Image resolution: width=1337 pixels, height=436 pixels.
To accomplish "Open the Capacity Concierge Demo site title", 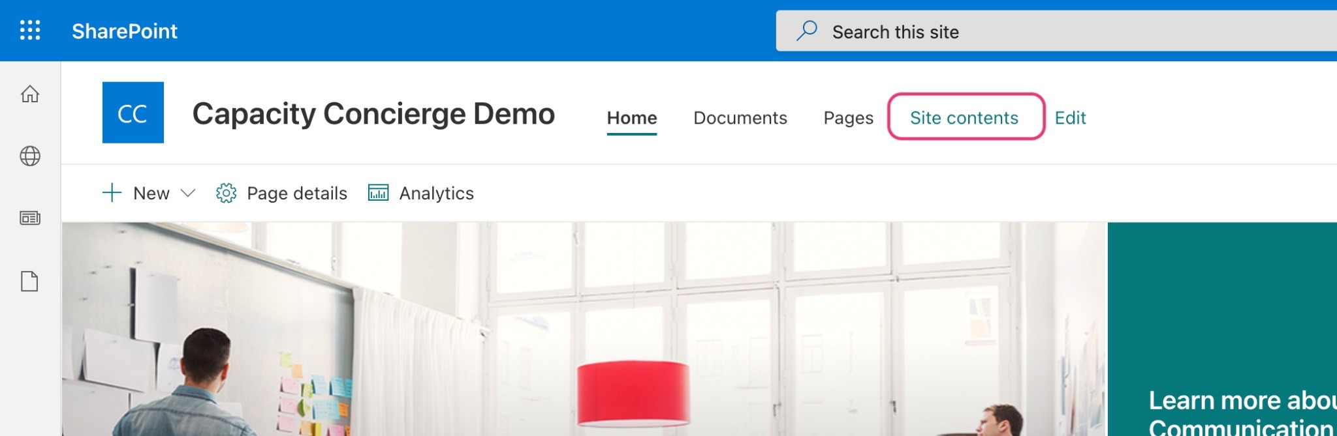I will pyautogui.click(x=373, y=114).
